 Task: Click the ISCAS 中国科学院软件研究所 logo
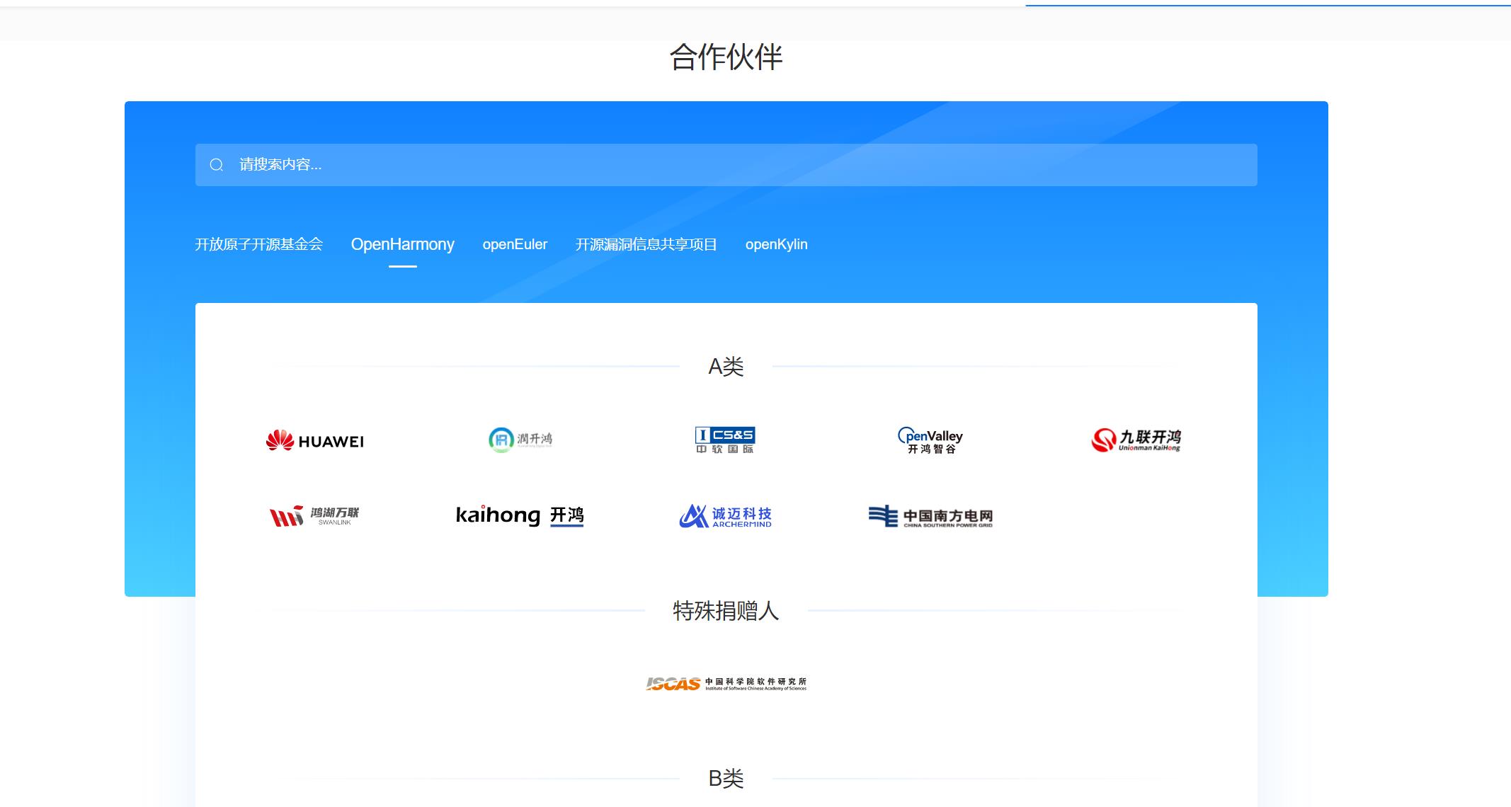click(726, 683)
